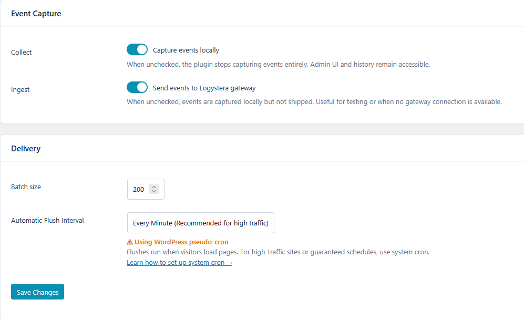
Task: Select "Every Minute (Recommended for high traffic)"
Action: [x=200, y=223]
